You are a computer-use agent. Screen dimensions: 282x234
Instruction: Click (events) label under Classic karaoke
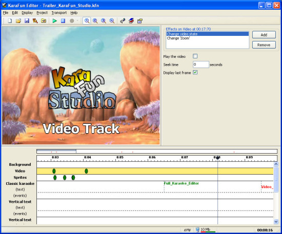(20, 196)
